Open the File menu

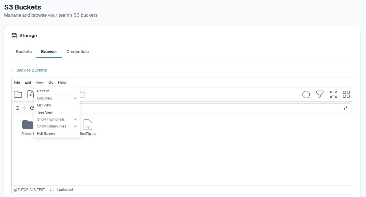pyautogui.click(x=17, y=82)
